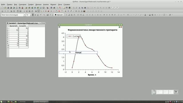Open the Справка menu
Screen dimensions: 183x103
tap(67, 5)
